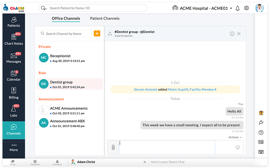The width and height of the screenshot is (270, 168).
Task: Switch to the Patient Channels tab
Action: tap(105, 18)
